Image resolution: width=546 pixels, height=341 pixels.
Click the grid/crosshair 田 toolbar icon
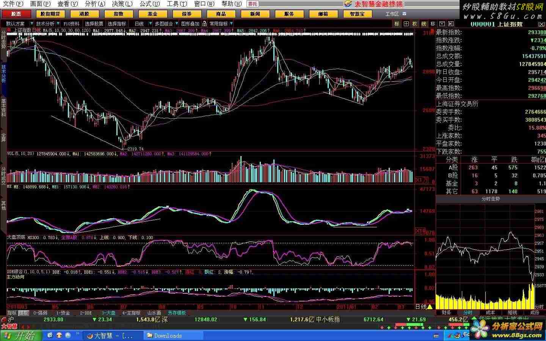[x=406, y=23]
